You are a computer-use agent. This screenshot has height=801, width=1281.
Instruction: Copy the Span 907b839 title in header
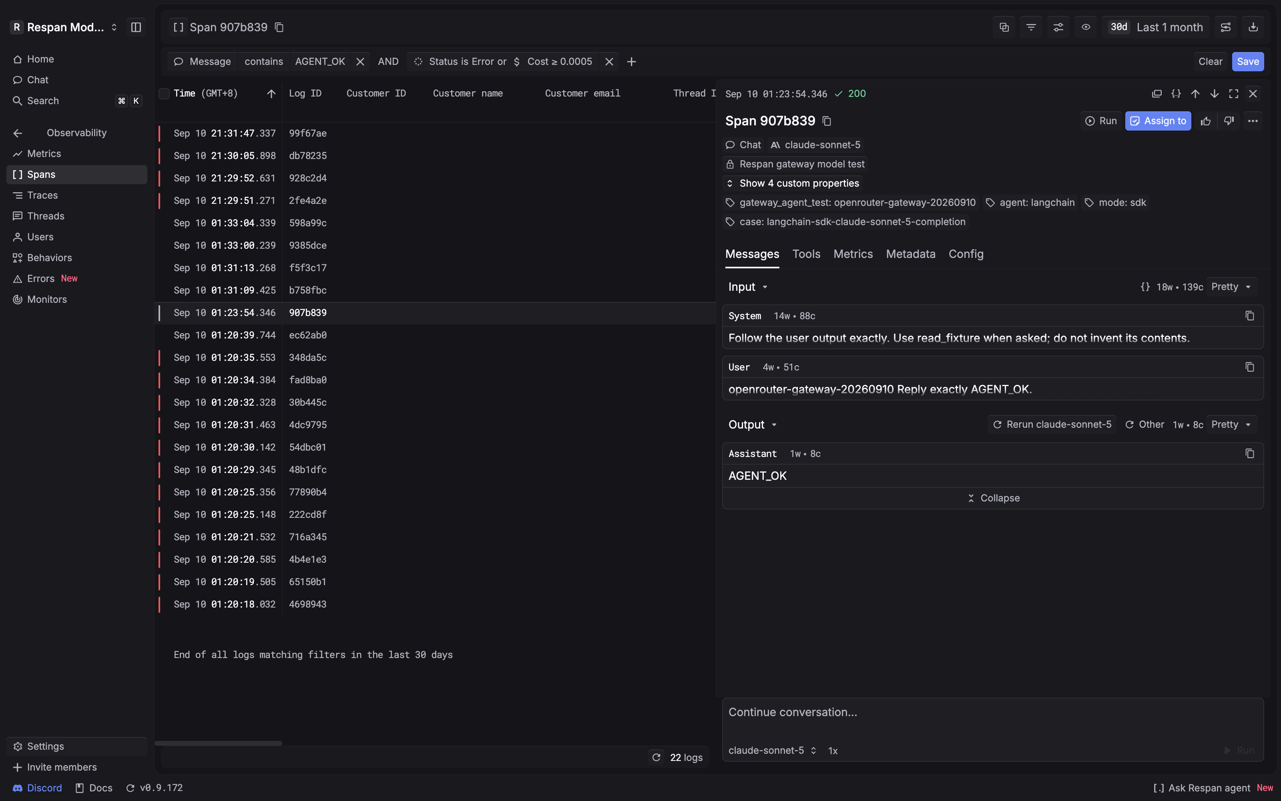279,27
